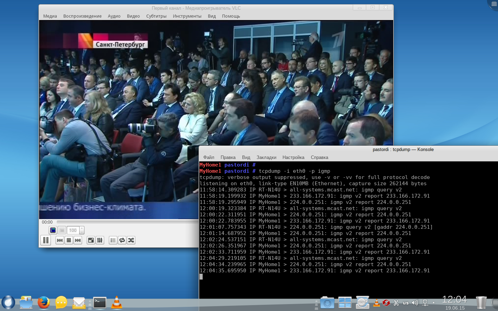Open the network connection tray icon
Image resolution: width=498 pixels, height=311 pixels.
pyautogui.click(x=425, y=303)
